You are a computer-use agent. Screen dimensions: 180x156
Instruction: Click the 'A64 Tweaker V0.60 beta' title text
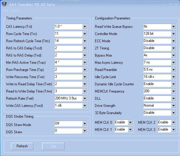(x=32, y=4)
